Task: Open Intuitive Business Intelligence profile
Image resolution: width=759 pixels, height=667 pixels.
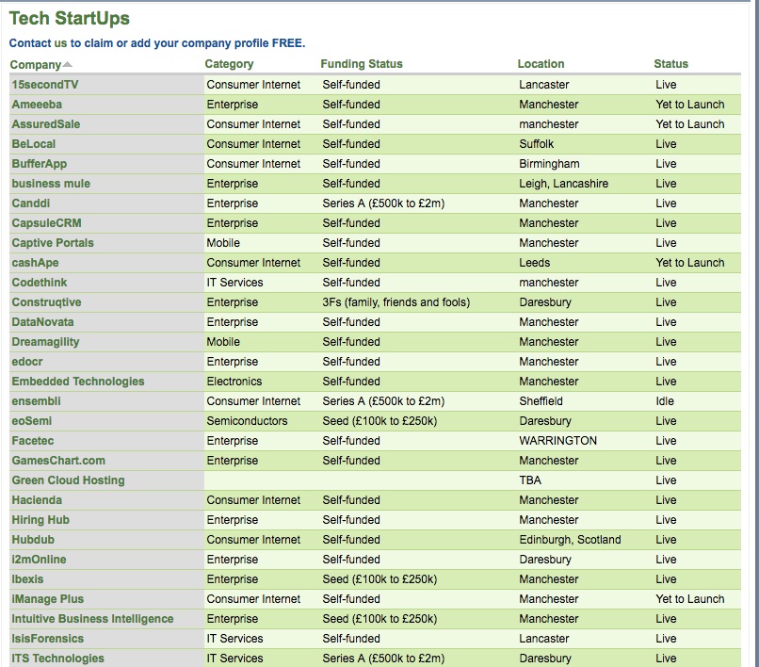Action: point(92,619)
